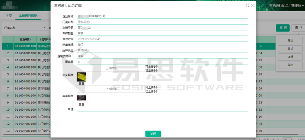
Task: Choose 查找 in the operations menu
Action: [290, 49]
